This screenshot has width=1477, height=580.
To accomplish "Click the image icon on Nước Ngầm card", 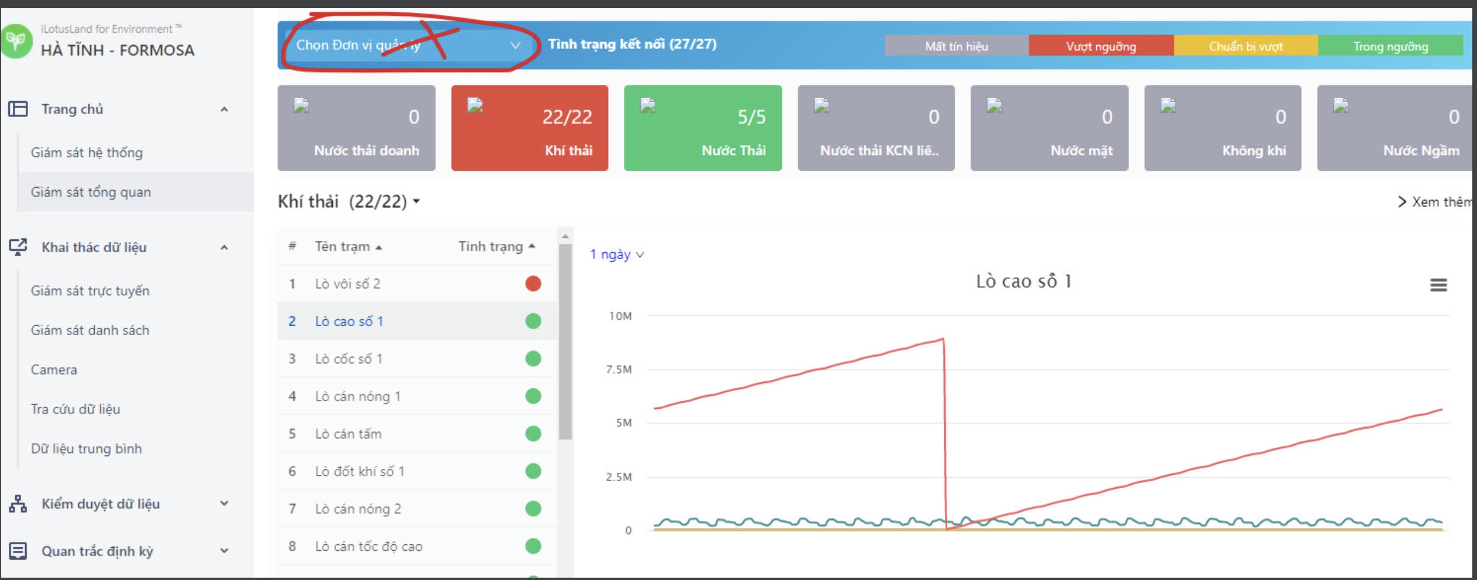I will pyautogui.click(x=1341, y=105).
